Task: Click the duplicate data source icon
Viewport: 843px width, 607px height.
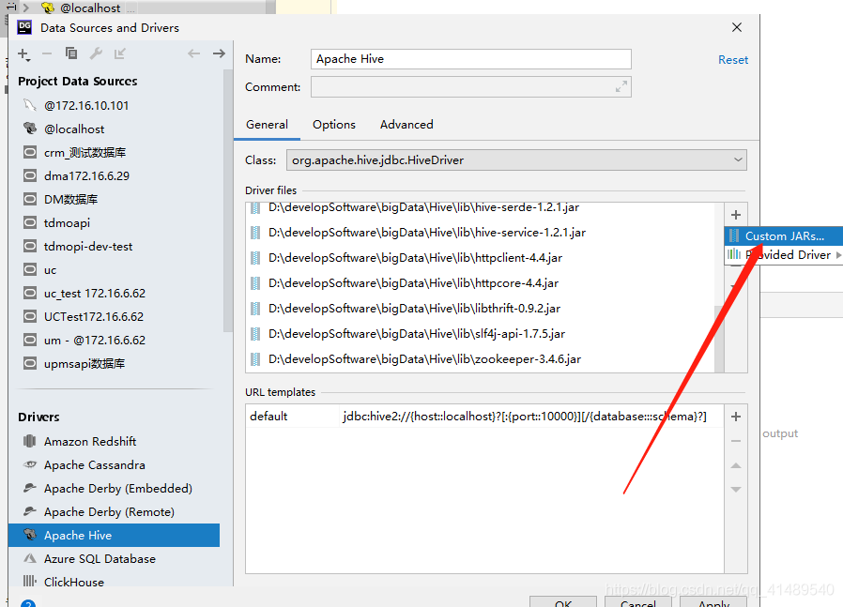Action: click(x=71, y=53)
